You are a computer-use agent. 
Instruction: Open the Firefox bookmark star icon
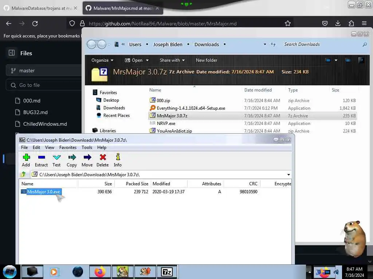click(288, 24)
